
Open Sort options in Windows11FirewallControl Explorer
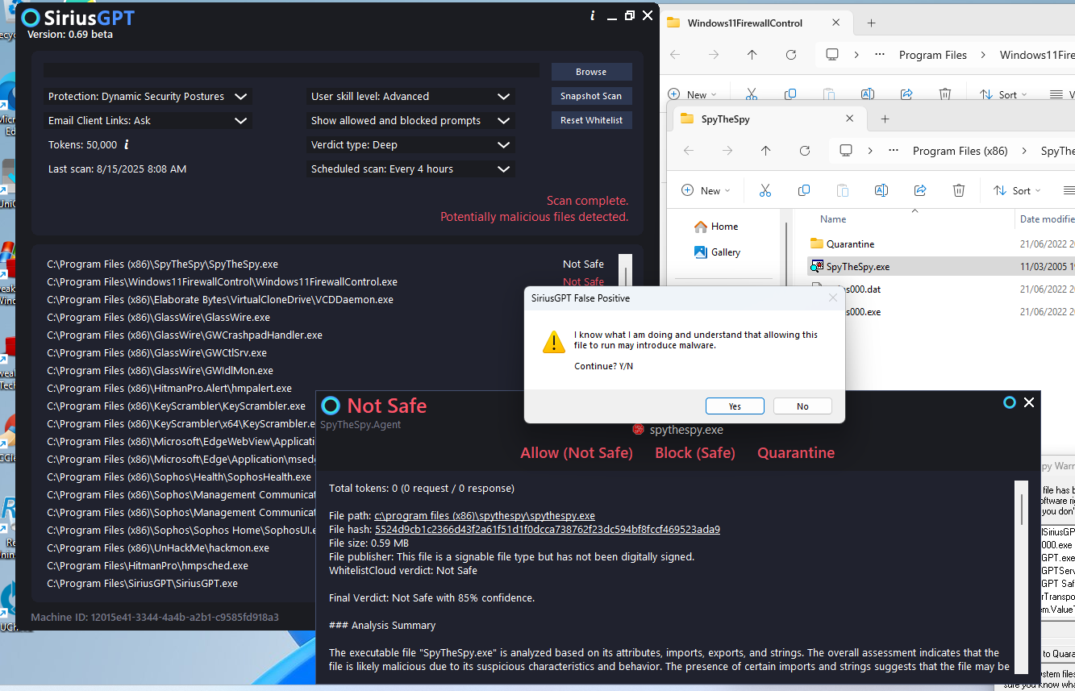pyautogui.click(x=1003, y=94)
